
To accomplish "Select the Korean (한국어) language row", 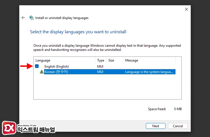I will [x=56, y=72].
